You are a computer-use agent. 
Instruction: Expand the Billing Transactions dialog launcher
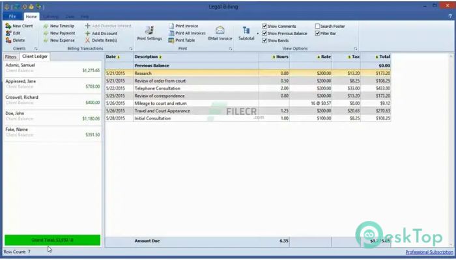coord(131,49)
